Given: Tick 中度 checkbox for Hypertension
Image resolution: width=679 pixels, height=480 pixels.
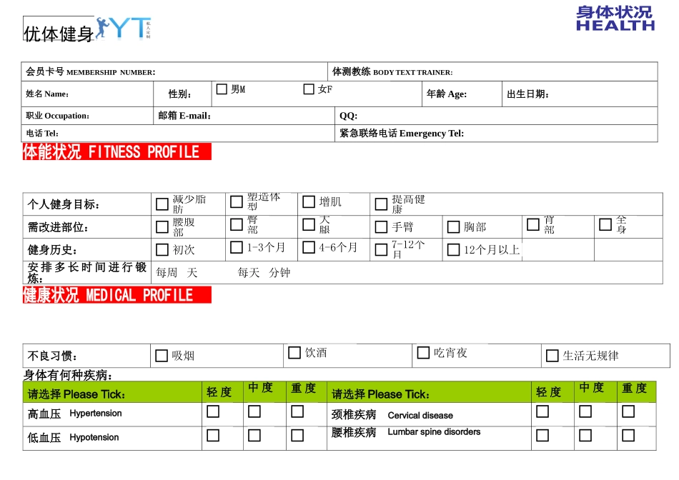Looking at the screenshot, I should click(x=254, y=411).
